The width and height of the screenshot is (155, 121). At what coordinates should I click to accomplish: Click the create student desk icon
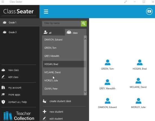pos(45,101)
